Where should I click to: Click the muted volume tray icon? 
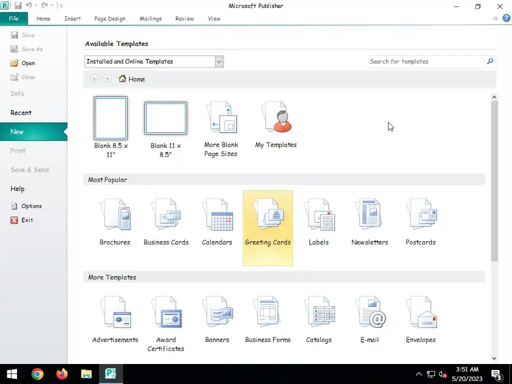(x=443, y=374)
